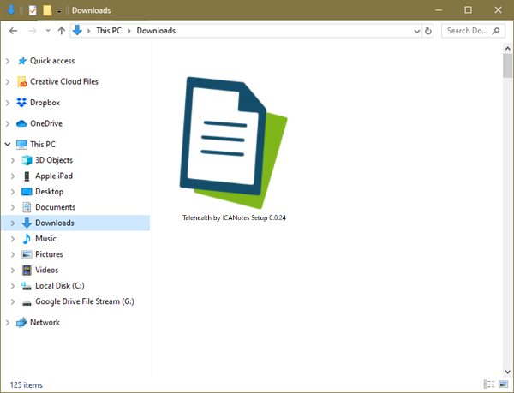Select Telehealth by ICANotes Setup file
The image size is (514, 393).
(x=233, y=146)
